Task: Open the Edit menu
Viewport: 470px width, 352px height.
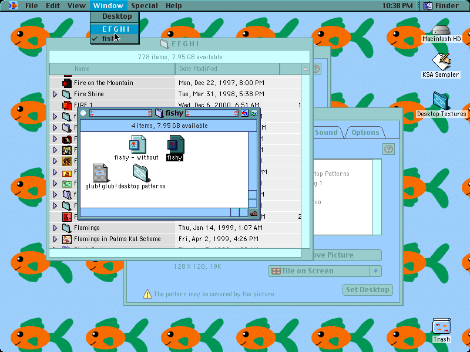Action: pos(53,5)
